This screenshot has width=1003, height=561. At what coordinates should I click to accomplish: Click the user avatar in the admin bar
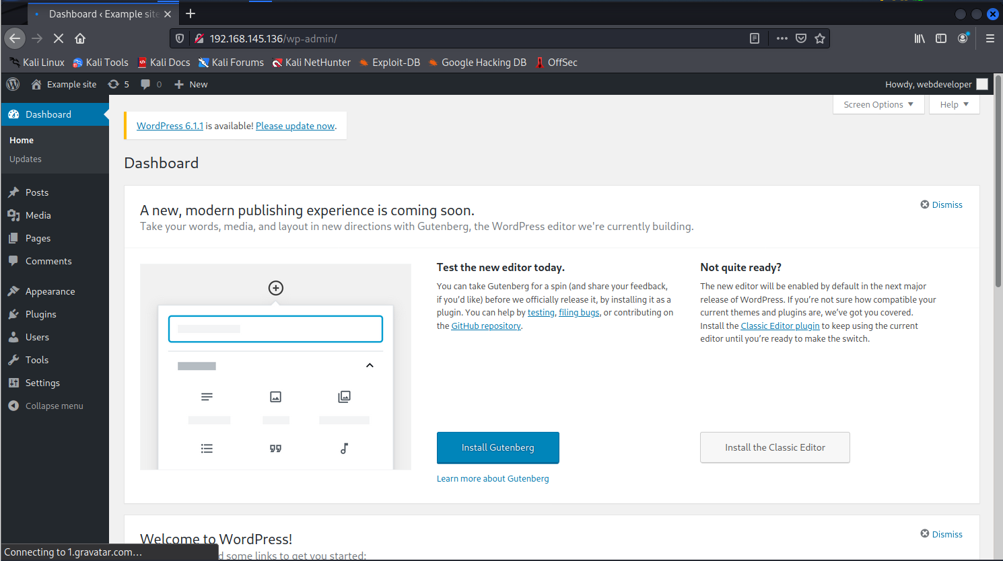point(982,84)
